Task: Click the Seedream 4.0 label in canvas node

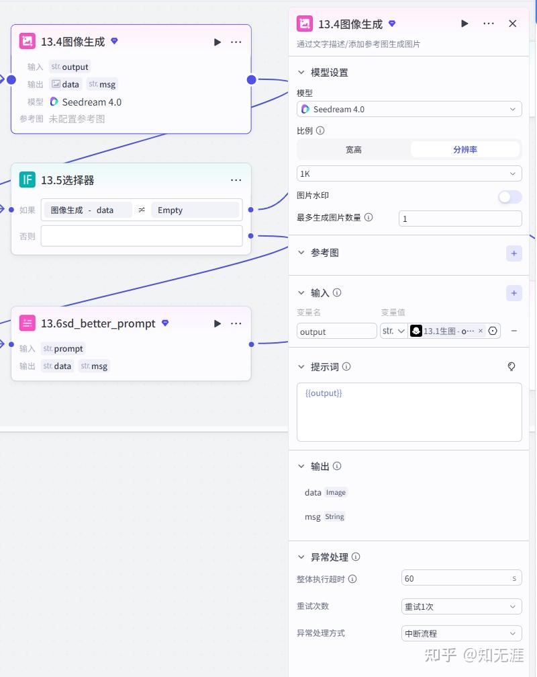Action: pos(91,102)
